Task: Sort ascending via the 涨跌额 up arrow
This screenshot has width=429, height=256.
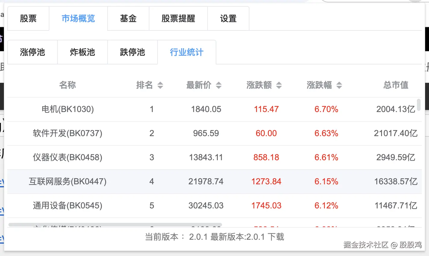Action: point(280,83)
